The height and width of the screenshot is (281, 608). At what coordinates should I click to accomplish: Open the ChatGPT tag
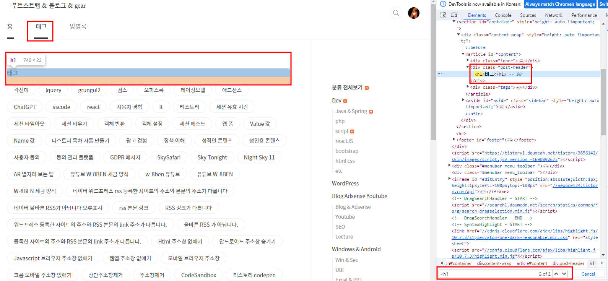point(25,107)
